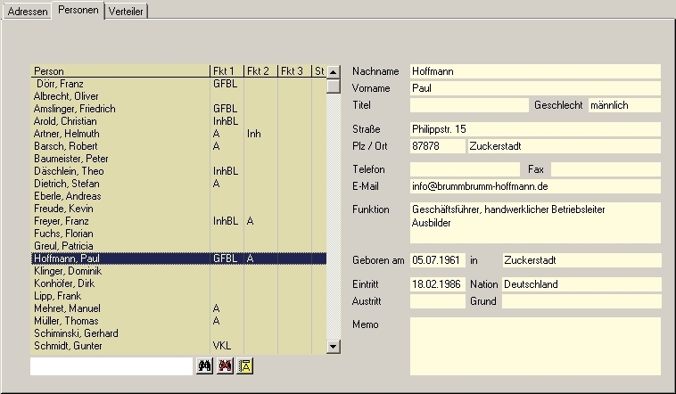Viewport: 676px width, 394px height.
Task: Click the Fkt 1 column header
Action: [x=227, y=71]
